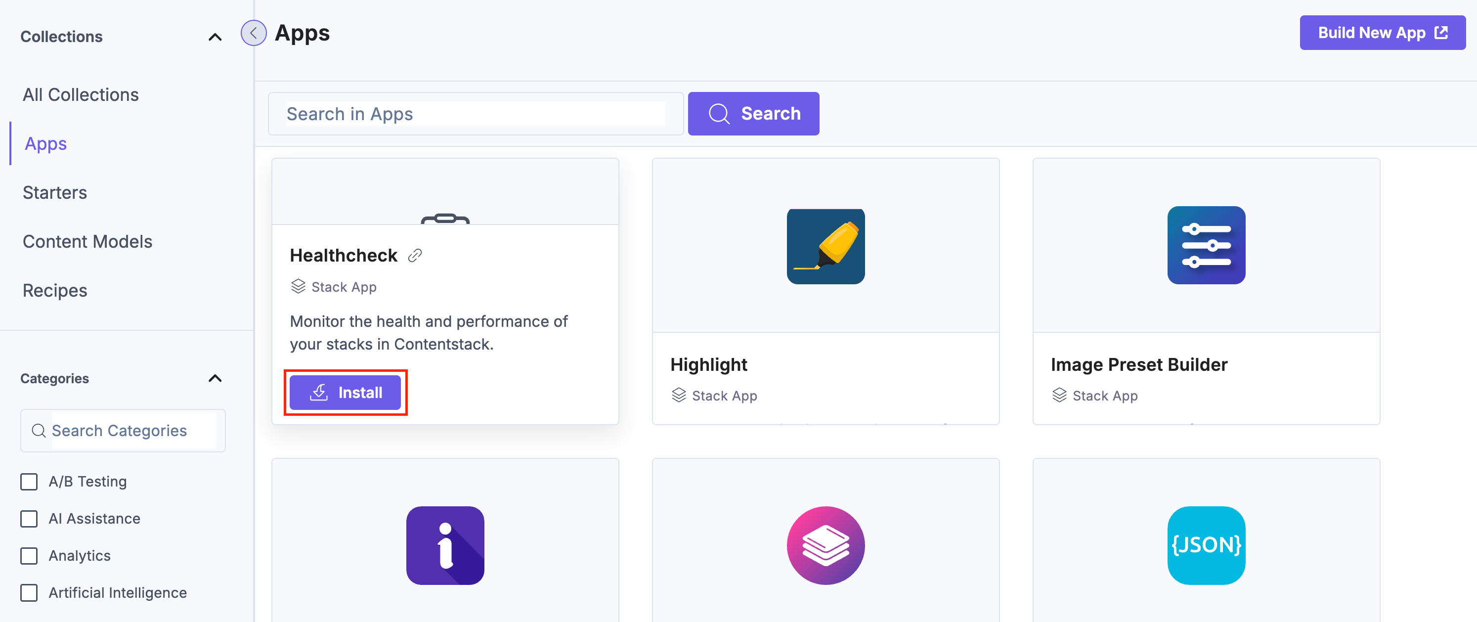Screen dimensions: 1477x622
Task: Collapse the Collections section
Action: click(215, 36)
